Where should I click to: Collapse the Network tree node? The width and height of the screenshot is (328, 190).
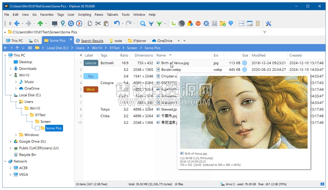tap(5, 161)
